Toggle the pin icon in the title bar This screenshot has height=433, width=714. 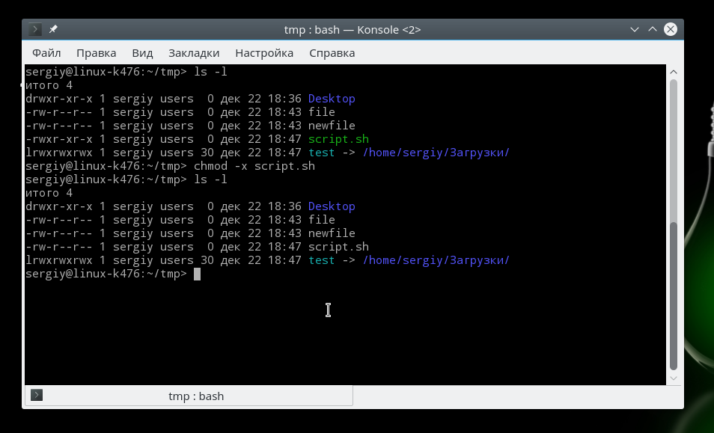[x=53, y=29]
